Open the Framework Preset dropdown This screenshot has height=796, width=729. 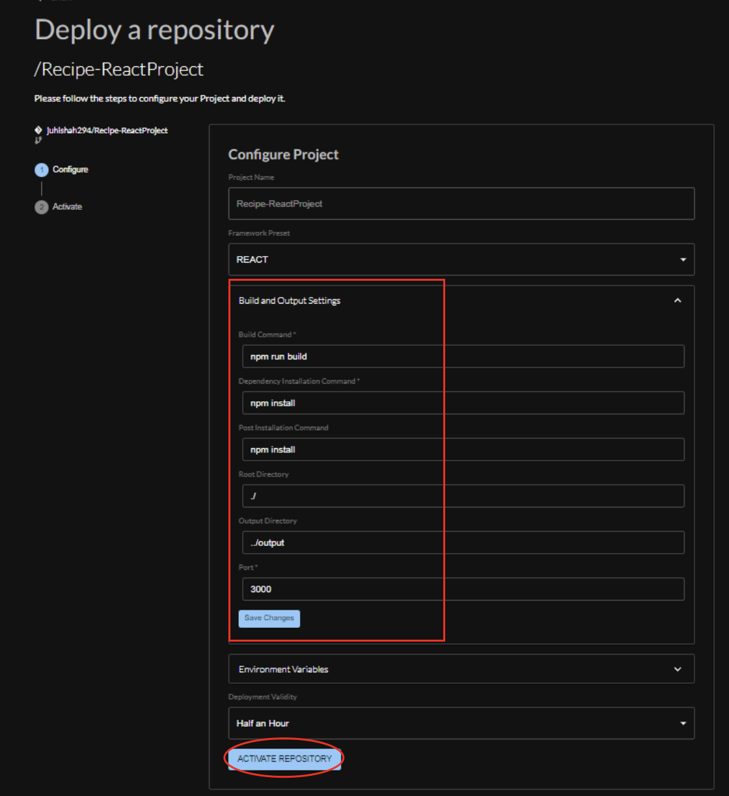tap(461, 259)
